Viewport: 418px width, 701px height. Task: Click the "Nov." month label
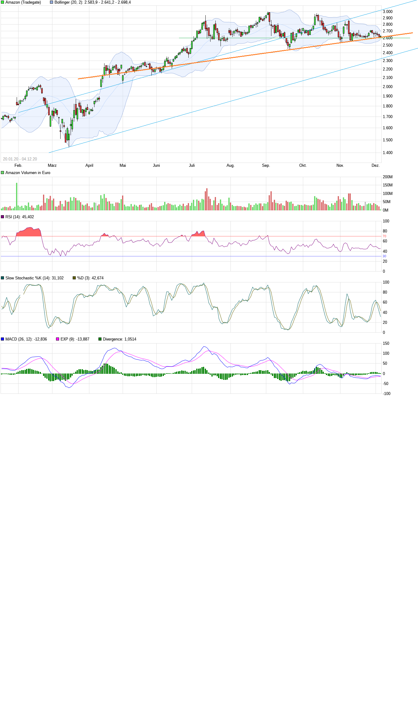(340, 166)
